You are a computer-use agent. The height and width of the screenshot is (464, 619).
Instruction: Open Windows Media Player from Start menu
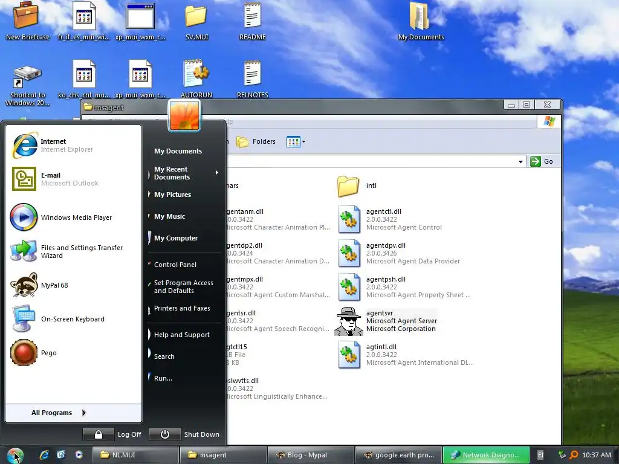point(73,217)
